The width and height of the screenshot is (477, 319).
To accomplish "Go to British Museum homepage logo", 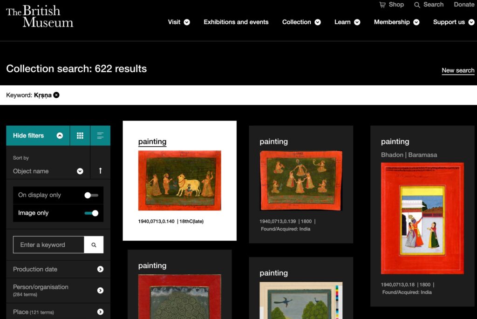I will pos(40,16).
